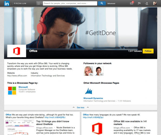Click the LinkedIn logo icon

(x=7, y=4)
